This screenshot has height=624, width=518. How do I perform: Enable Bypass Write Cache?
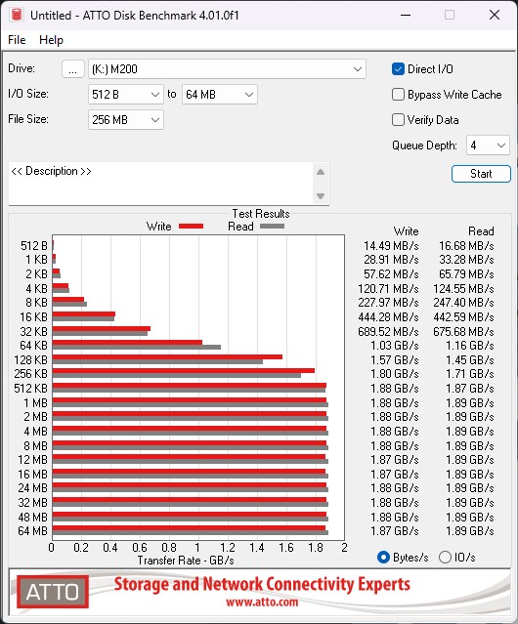(x=398, y=95)
